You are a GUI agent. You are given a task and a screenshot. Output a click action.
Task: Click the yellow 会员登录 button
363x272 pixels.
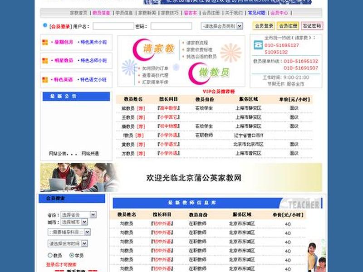[264, 26]
